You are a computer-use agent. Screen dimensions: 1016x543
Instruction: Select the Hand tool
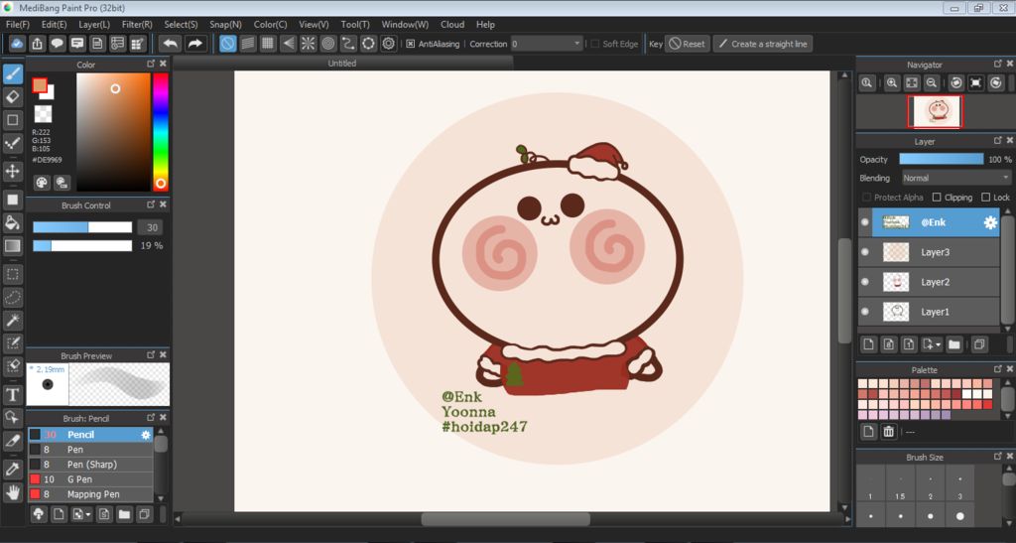coord(12,492)
